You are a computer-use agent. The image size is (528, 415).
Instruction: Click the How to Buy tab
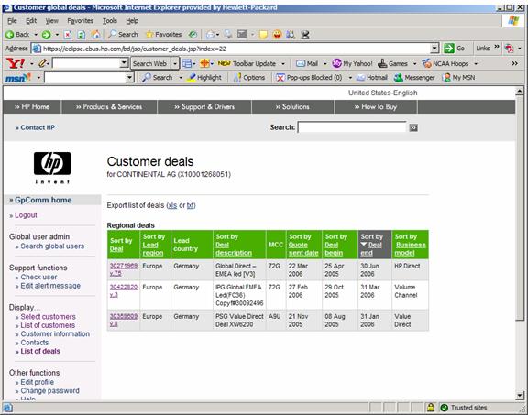(x=376, y=106)
